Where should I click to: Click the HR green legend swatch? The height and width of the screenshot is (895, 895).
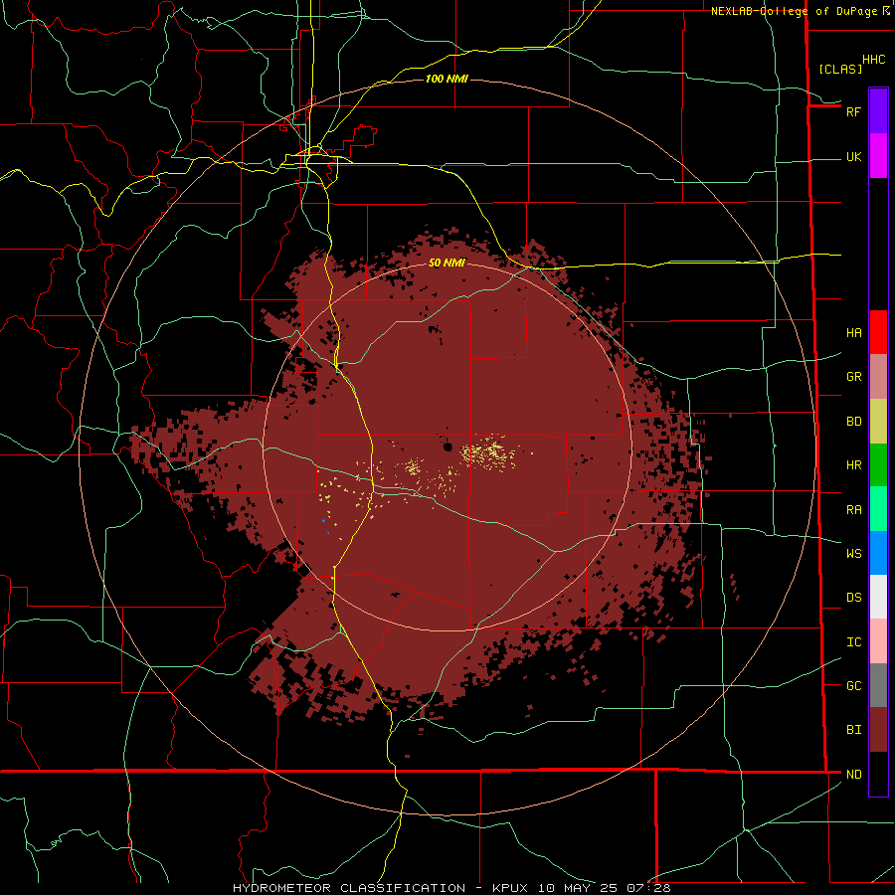[878, 465]
